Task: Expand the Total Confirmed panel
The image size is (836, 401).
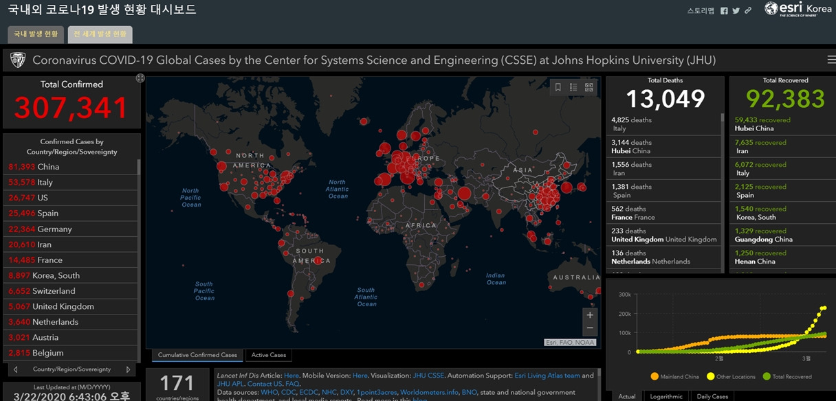Action: pos(140,78)
